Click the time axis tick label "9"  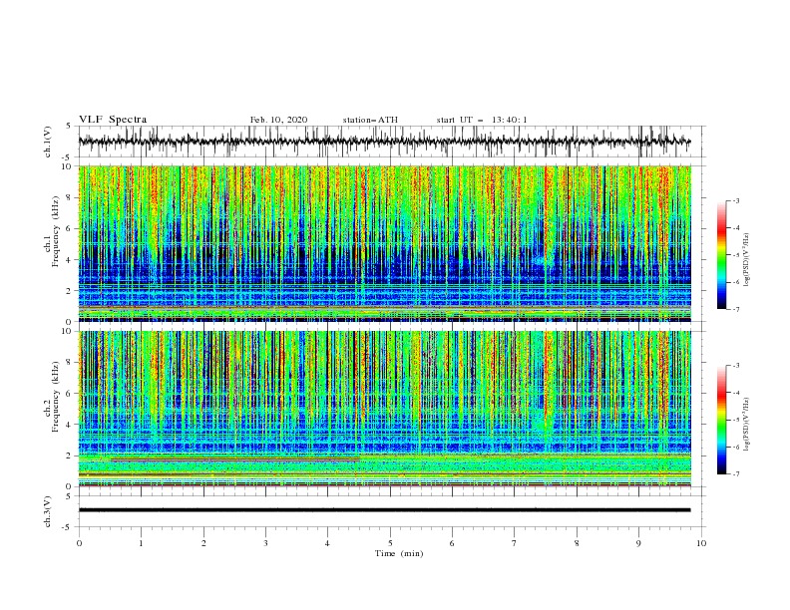[x=638, y=543]
